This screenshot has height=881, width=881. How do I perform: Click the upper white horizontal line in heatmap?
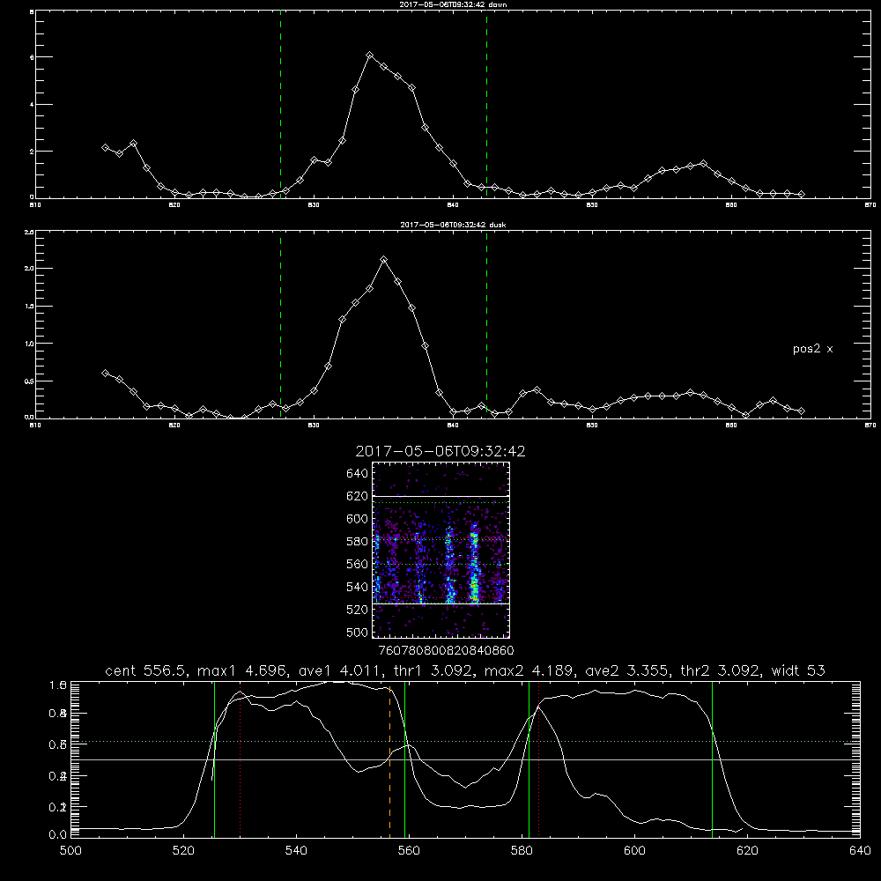441,496
